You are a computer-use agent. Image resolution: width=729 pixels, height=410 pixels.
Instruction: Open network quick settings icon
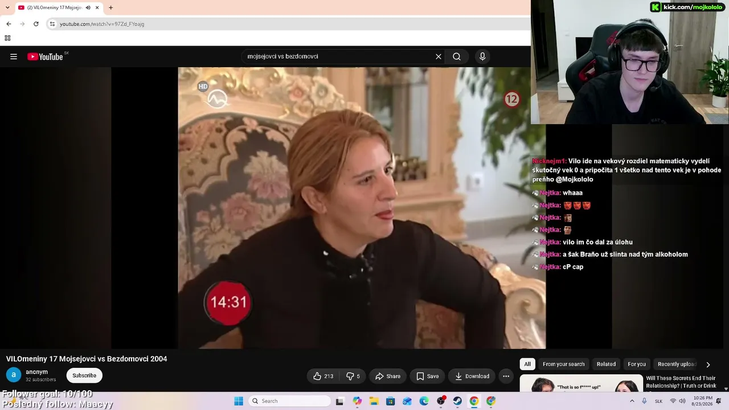pyautogui.click(x=673, y=401)
